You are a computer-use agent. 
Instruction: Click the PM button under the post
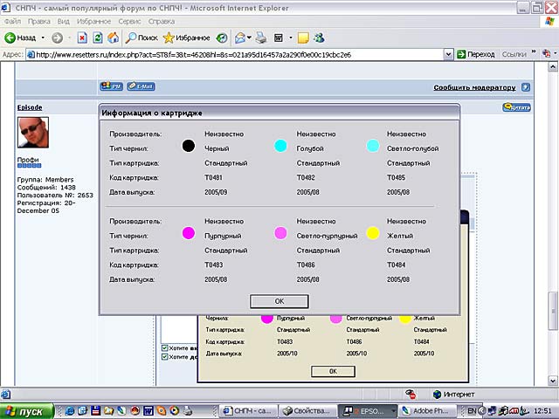[x=112, y=86]
